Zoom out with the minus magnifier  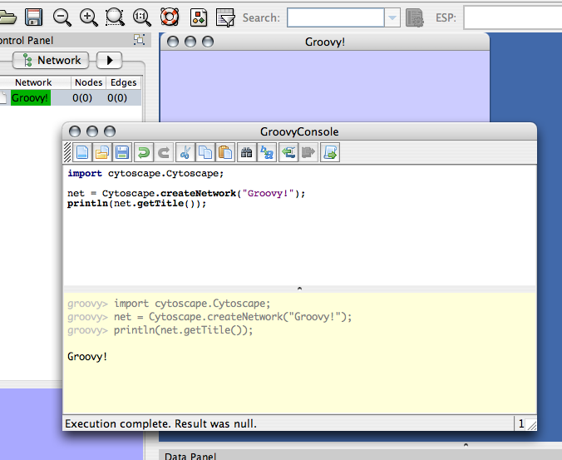[x=62, y=17]
